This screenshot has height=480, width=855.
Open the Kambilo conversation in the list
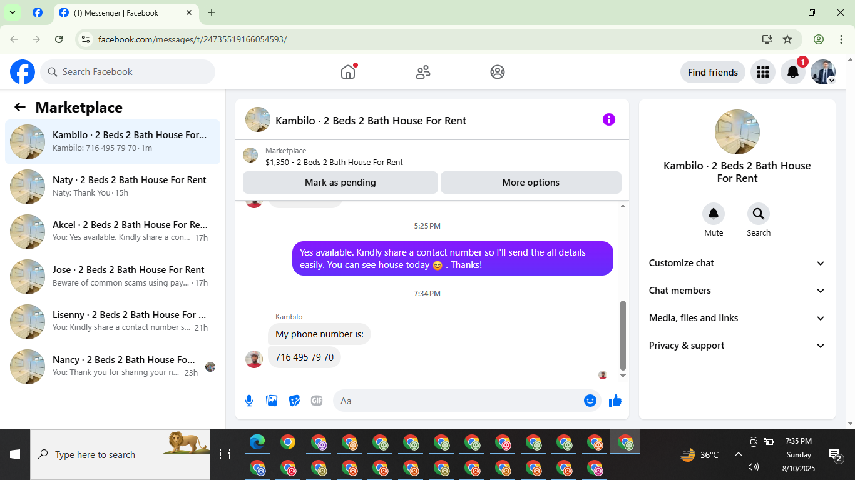click(x=113, y=142)
